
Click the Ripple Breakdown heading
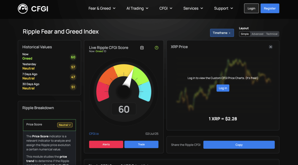[x=38, y=108]
